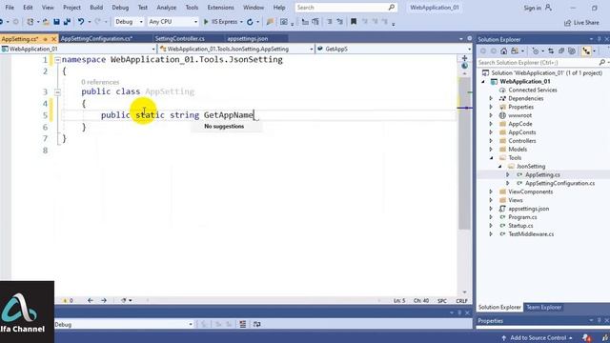
Task: Switch to the appsettings.json tab
Action: [248, 38]
